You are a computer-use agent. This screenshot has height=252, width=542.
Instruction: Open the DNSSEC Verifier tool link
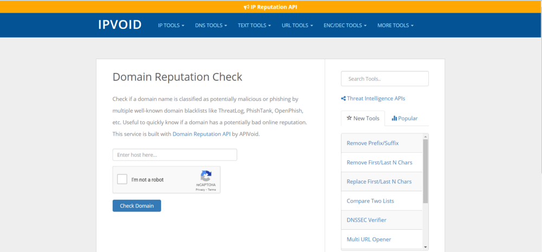(366, 220)
